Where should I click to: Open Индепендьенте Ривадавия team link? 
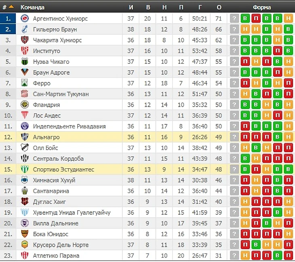point(69,126)
